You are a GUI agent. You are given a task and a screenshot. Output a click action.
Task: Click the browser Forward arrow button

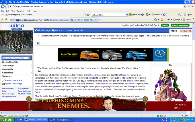click(x=7, y=6)
